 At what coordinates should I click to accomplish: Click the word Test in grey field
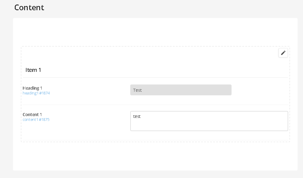tap(137, 90)
